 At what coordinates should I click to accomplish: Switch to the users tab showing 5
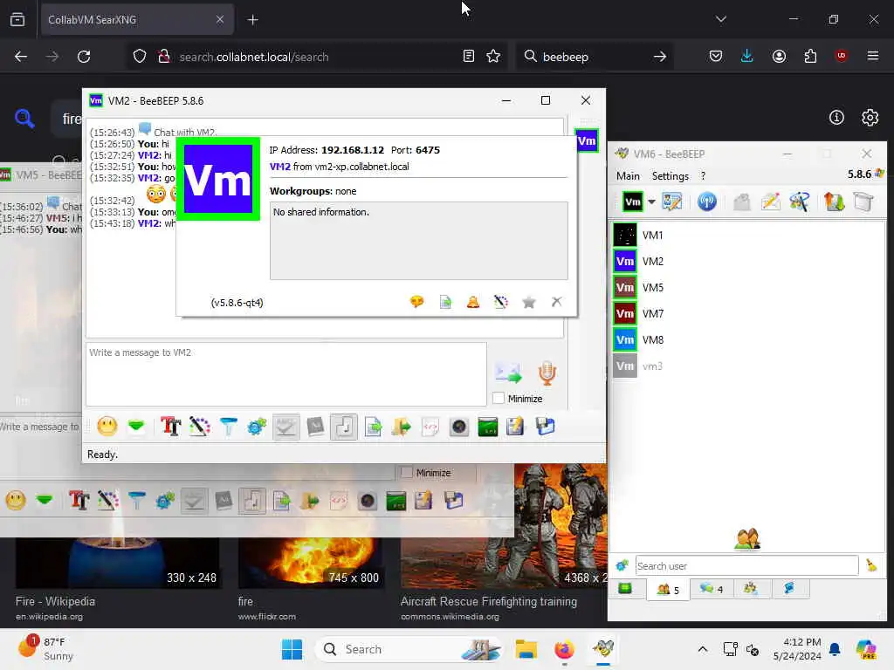coord(668,589)
